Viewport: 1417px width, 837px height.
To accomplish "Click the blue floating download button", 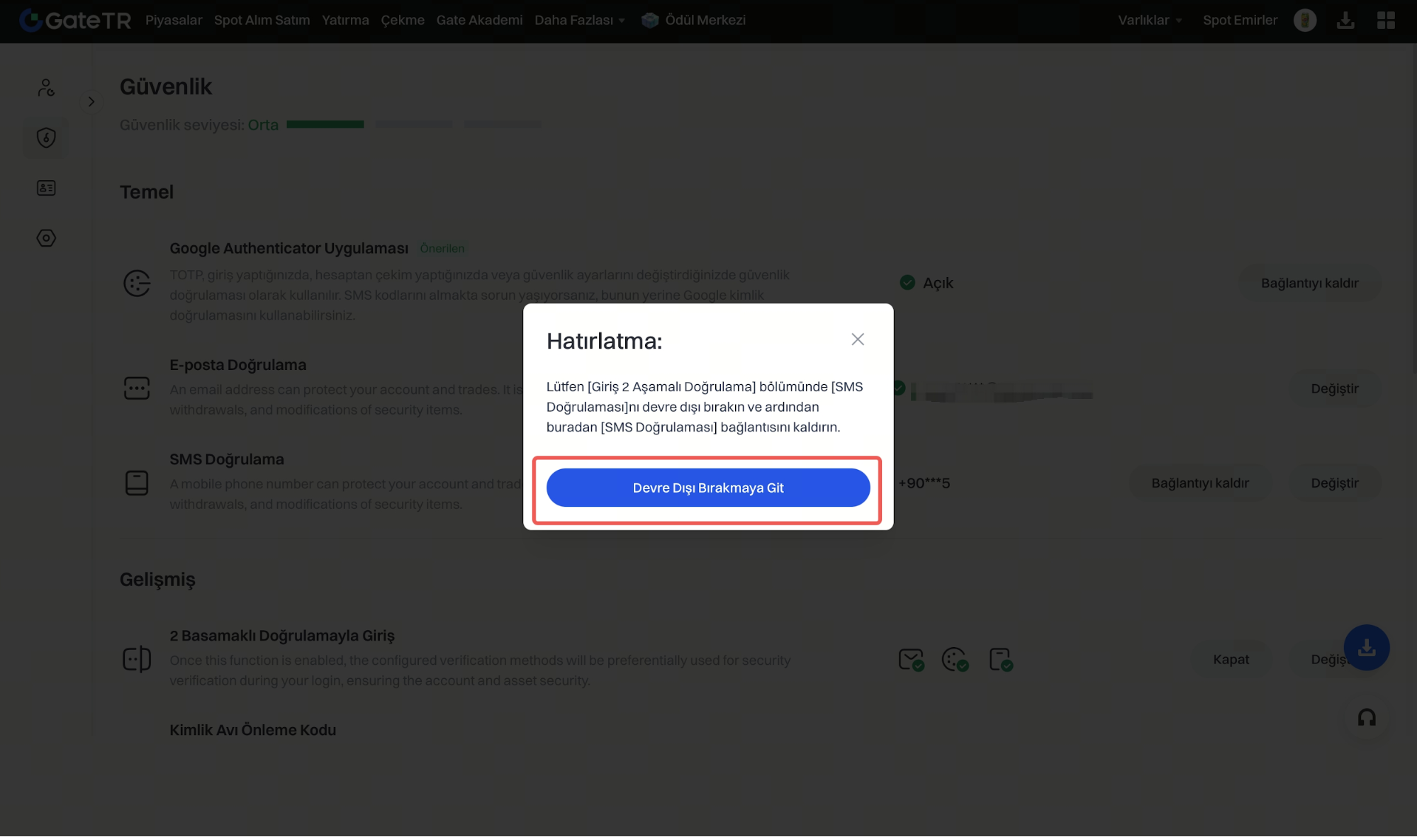I will point(1366,647).
